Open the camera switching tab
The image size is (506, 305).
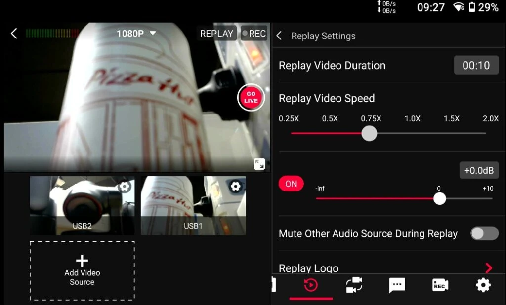point(354,285)
